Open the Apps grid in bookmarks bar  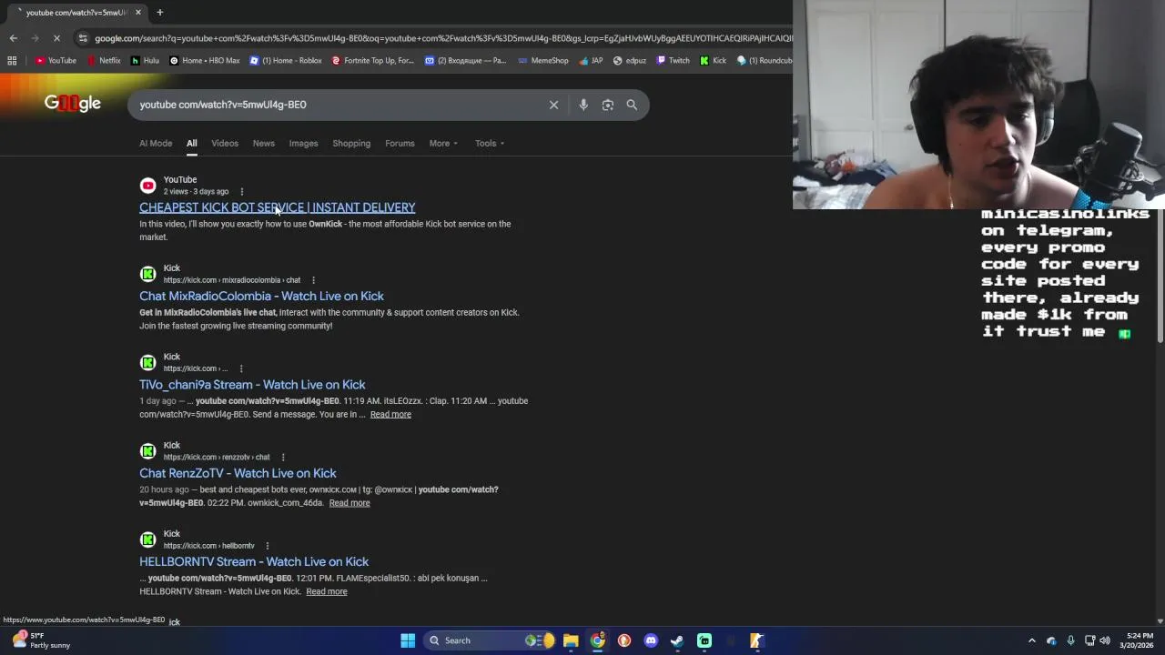pyautogui.click(x=12, y=61)
